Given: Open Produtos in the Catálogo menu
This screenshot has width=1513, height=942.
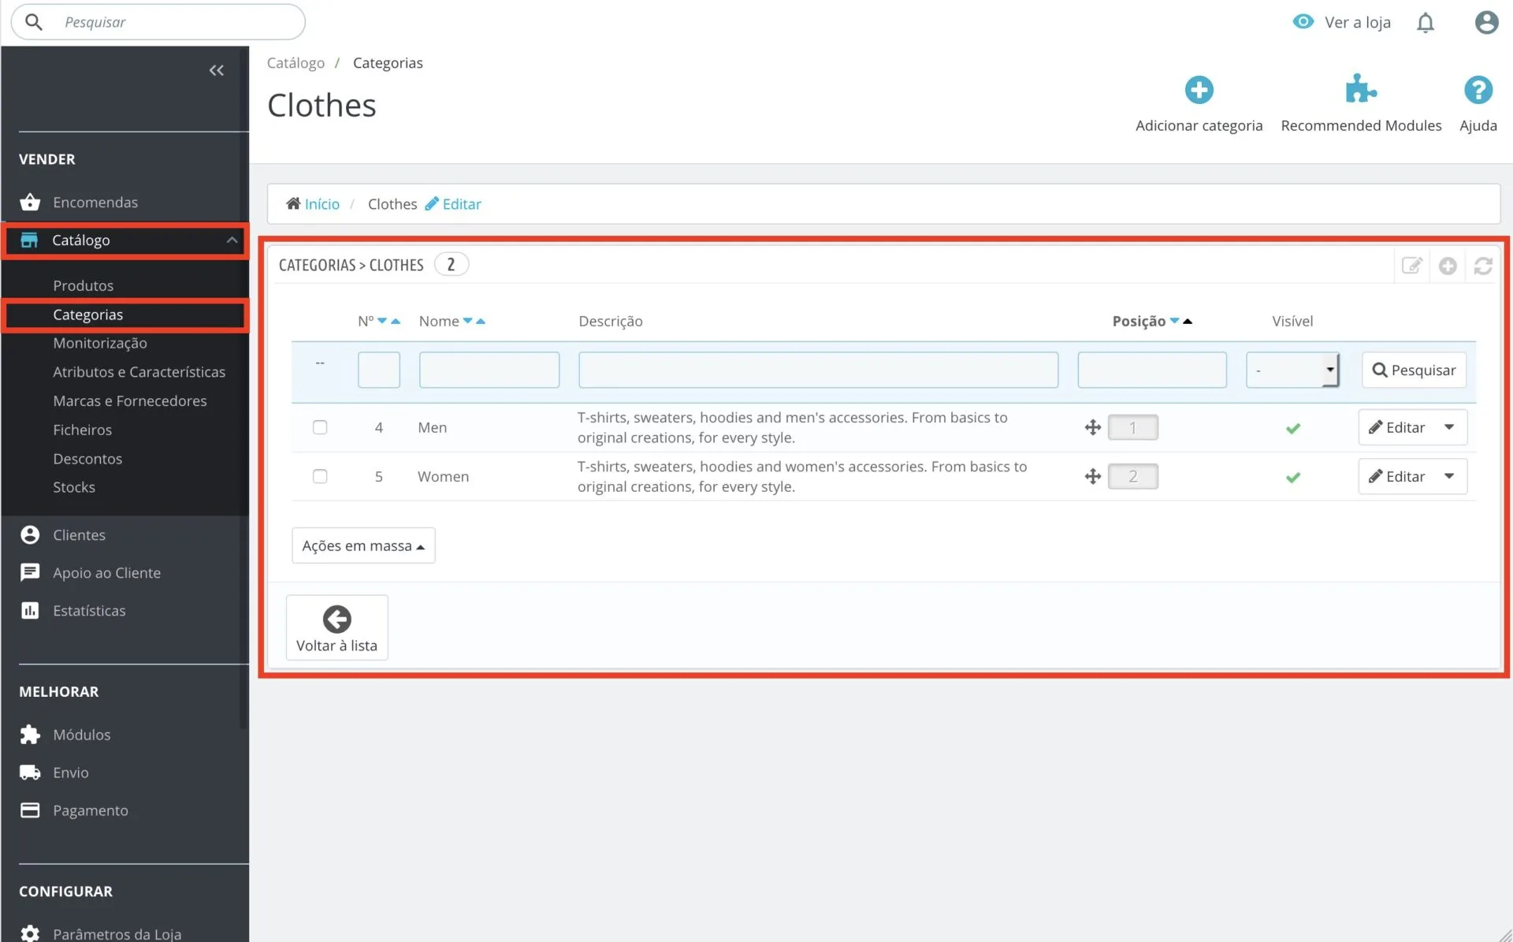Looking at the screenshot, I should click(x=83, y=285).
